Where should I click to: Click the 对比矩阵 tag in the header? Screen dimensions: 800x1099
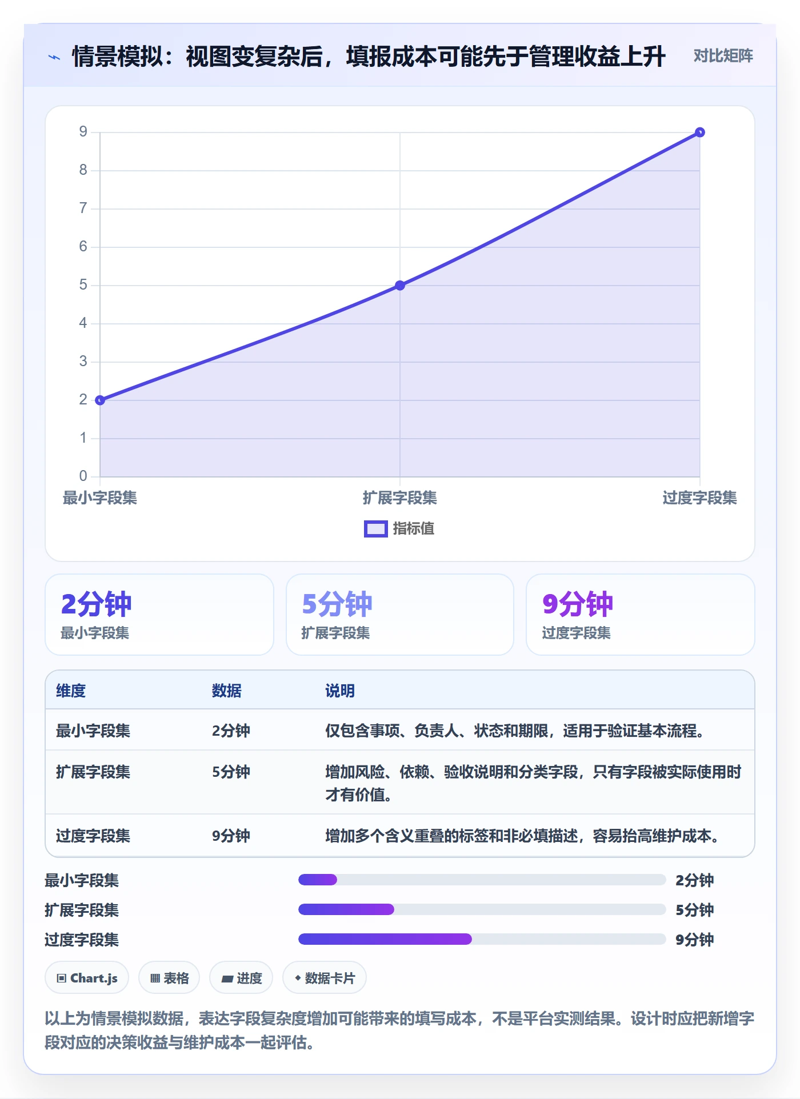(x=723, y=56)
